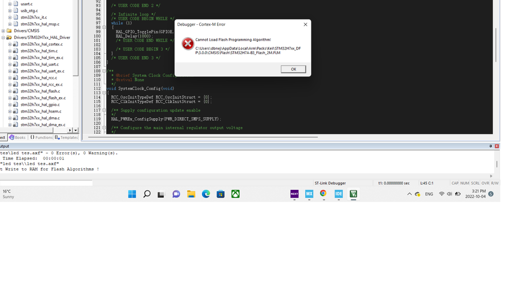Screen dimensions: 515x290
Task: Close the Build Output panel
Action: click(x=496, y=146)
